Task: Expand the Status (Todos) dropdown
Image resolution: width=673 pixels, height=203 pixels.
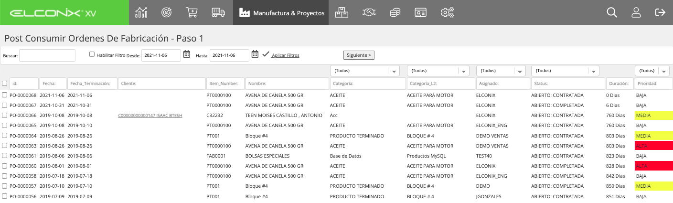Action: pos(565,71)
